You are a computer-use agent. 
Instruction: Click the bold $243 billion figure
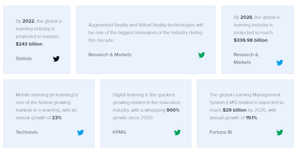coord(29,44)
